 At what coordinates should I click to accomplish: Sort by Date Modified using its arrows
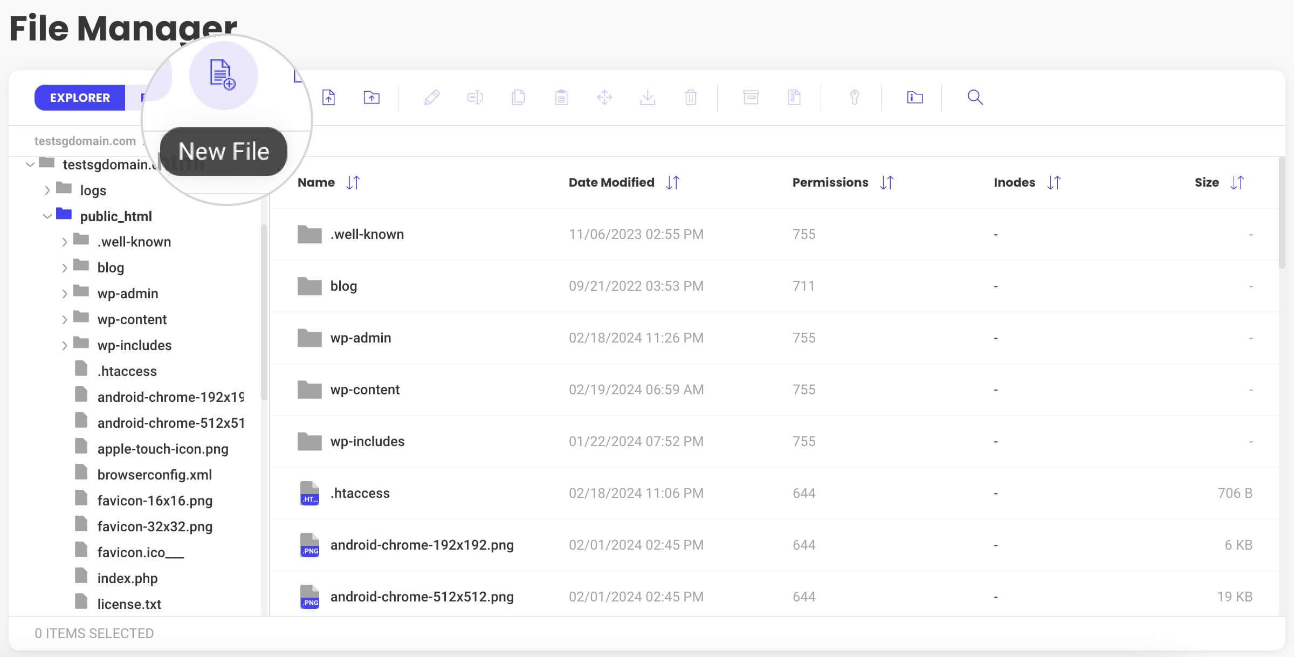pyautogui.click(x=673, y=183)
